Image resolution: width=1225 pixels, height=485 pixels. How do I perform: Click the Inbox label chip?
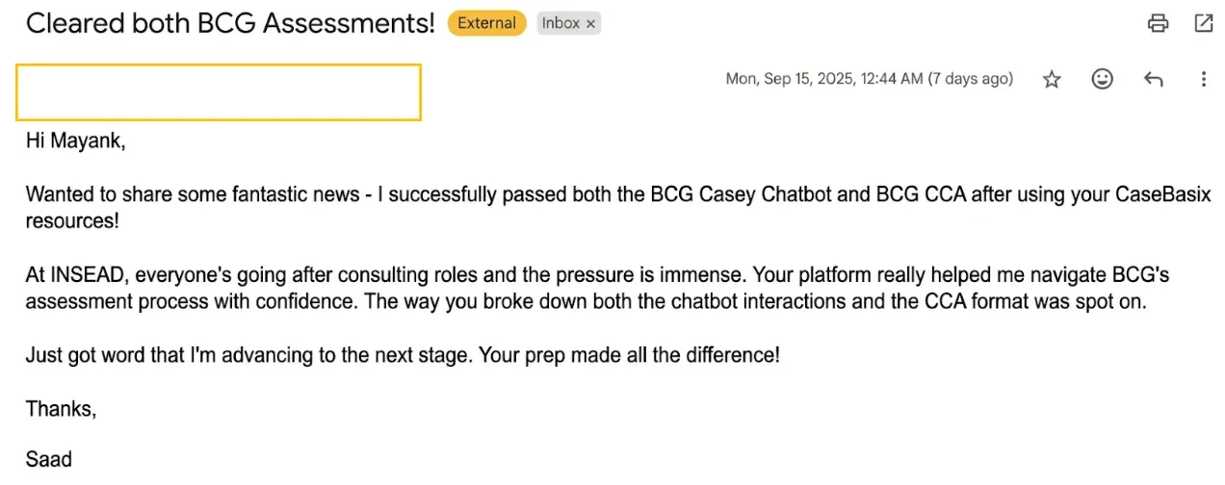click(560, 24)
